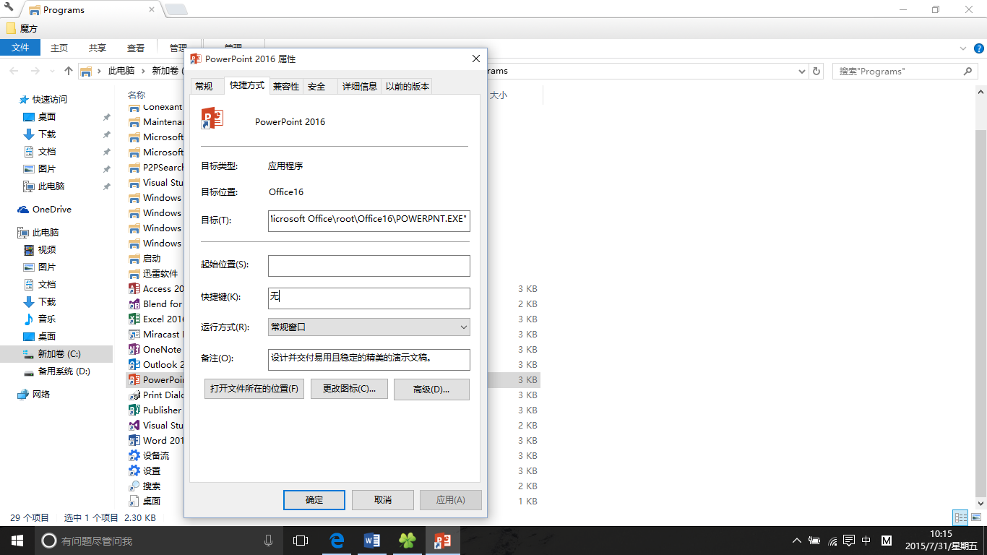
Task: Refresh the Explorer address bar location
Action: tap(816, 72)
